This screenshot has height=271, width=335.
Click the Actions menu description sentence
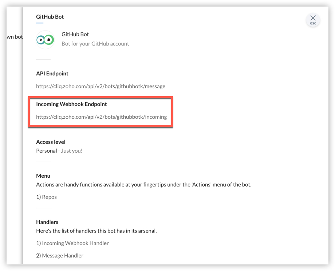click(x=143, y=184)
